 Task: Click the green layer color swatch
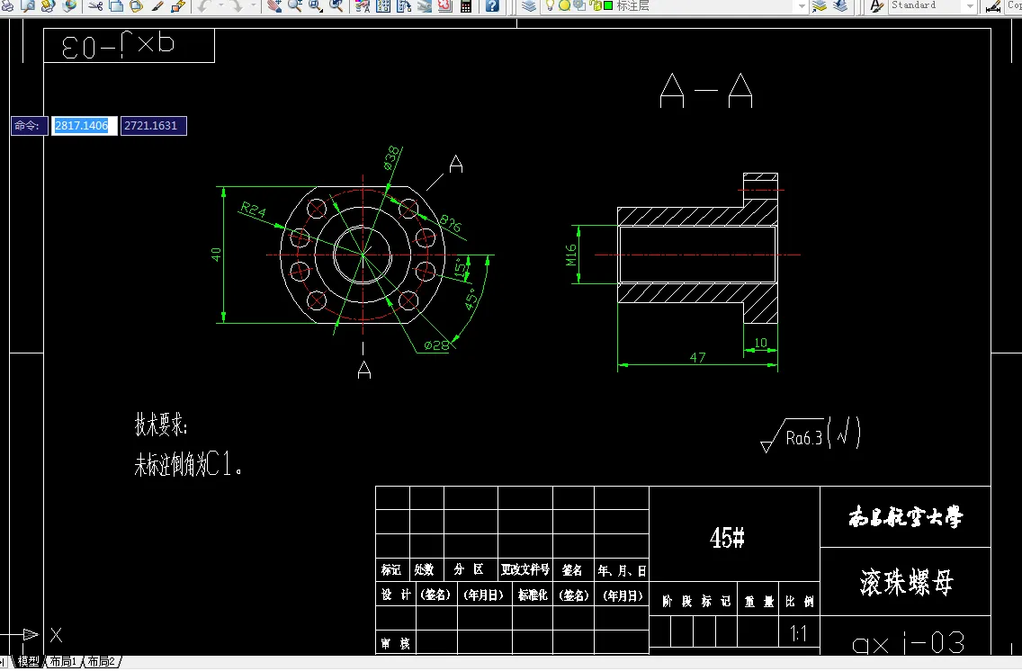[x=608, y=6]
